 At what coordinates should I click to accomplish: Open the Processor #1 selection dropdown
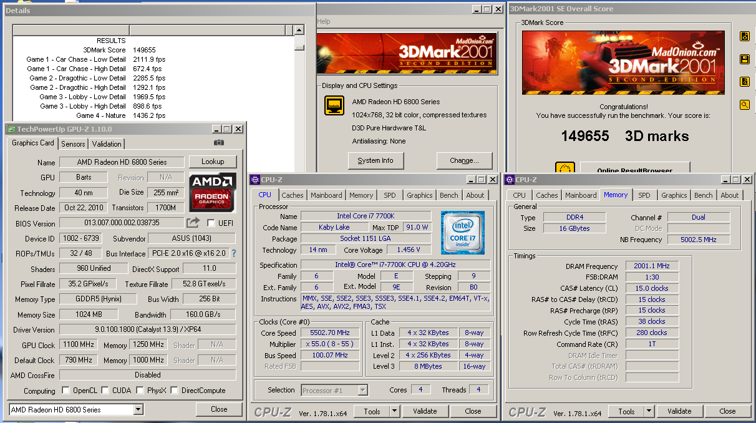[363, 391]
